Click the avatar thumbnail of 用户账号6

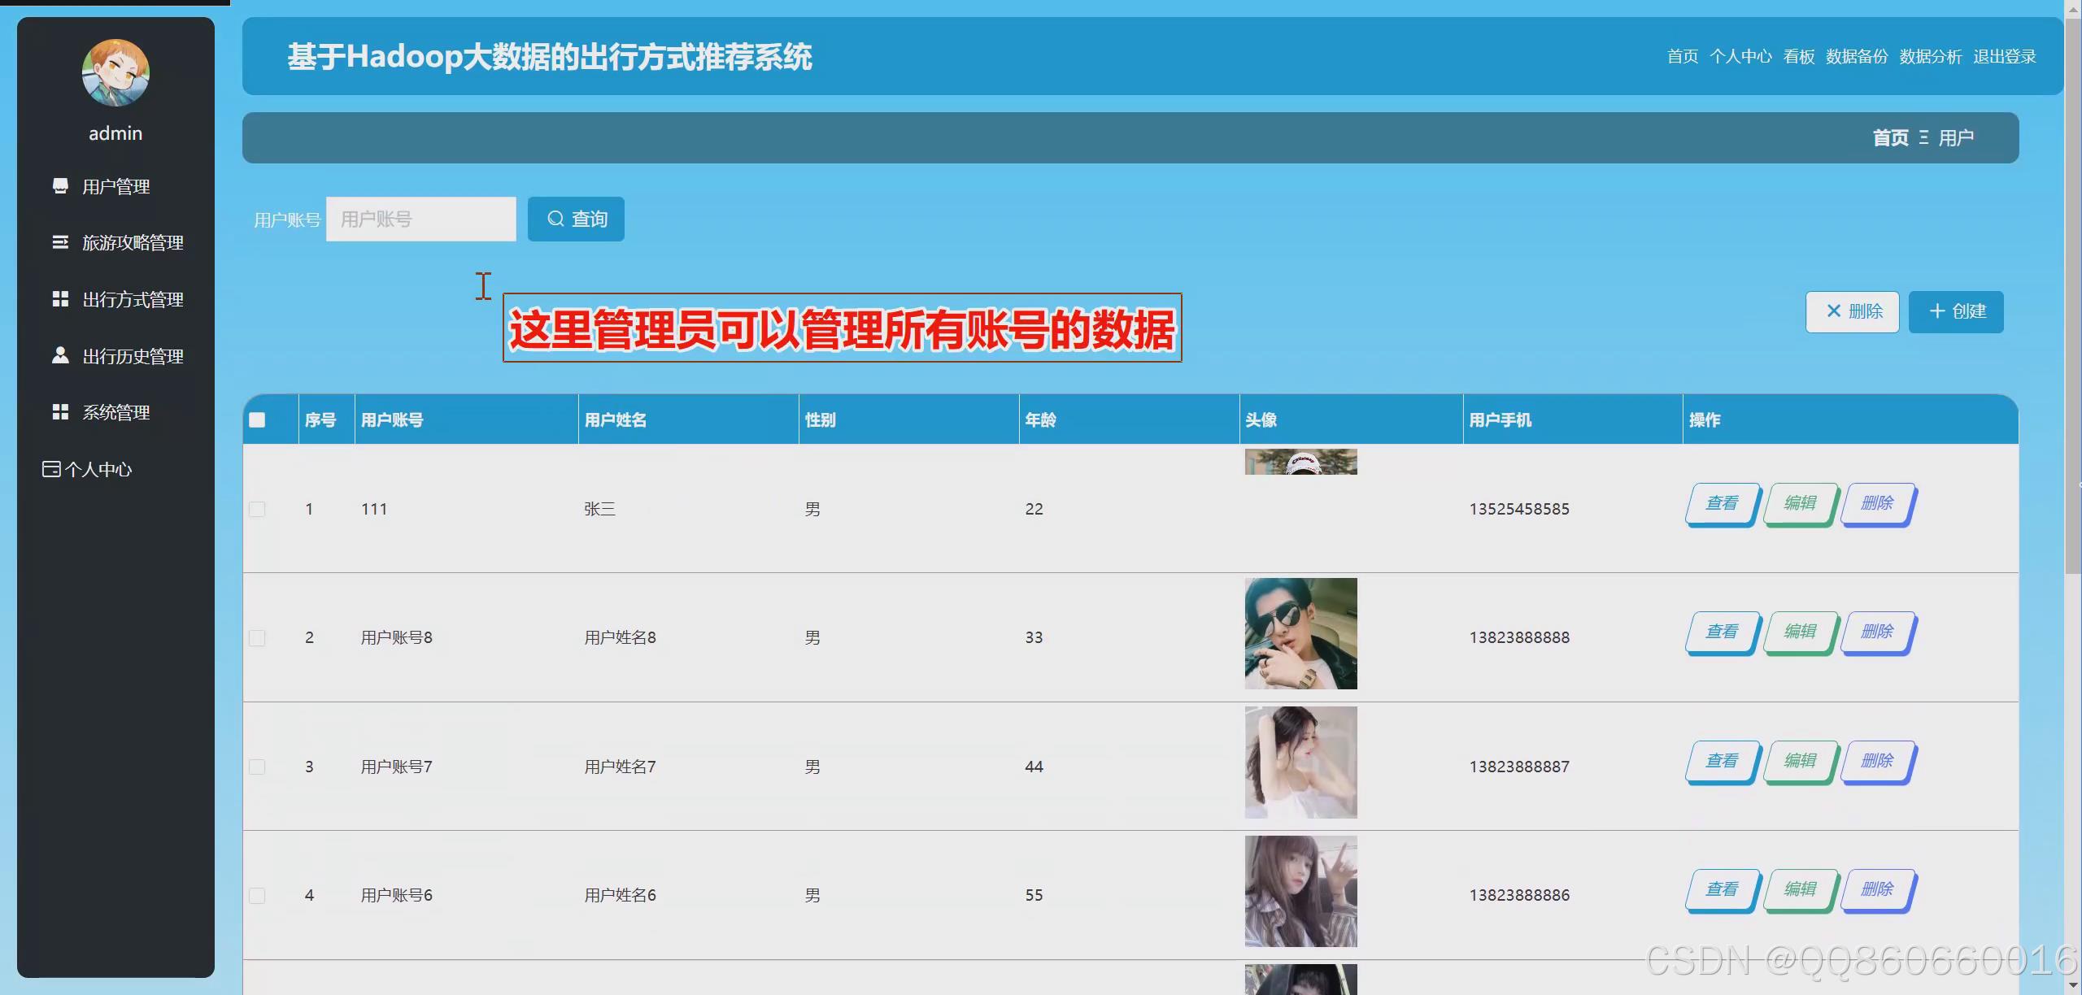click(x=1301, y=891)
